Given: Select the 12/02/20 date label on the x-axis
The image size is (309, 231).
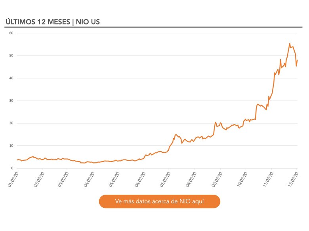Looking at the screenshot, I should (x=293, y=178).
